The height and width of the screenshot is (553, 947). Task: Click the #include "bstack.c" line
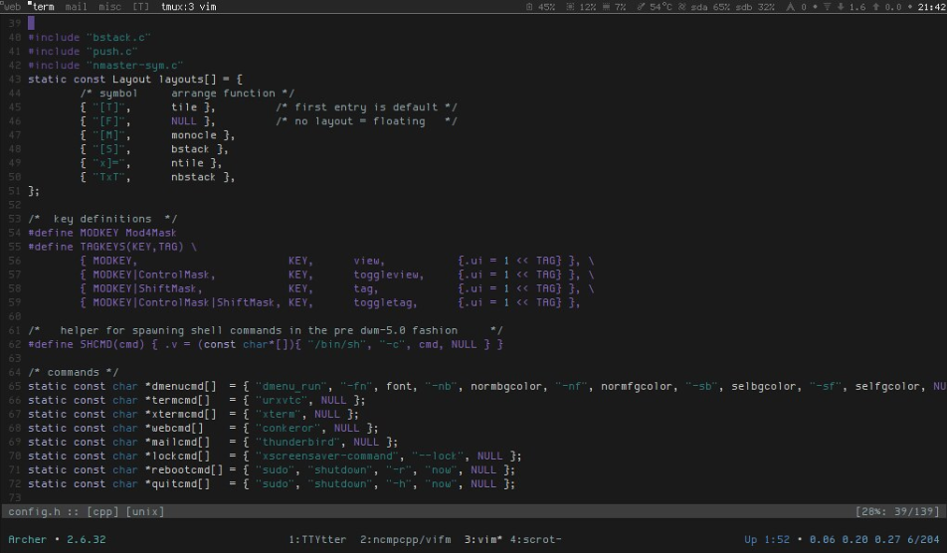(x=90, y=38)
